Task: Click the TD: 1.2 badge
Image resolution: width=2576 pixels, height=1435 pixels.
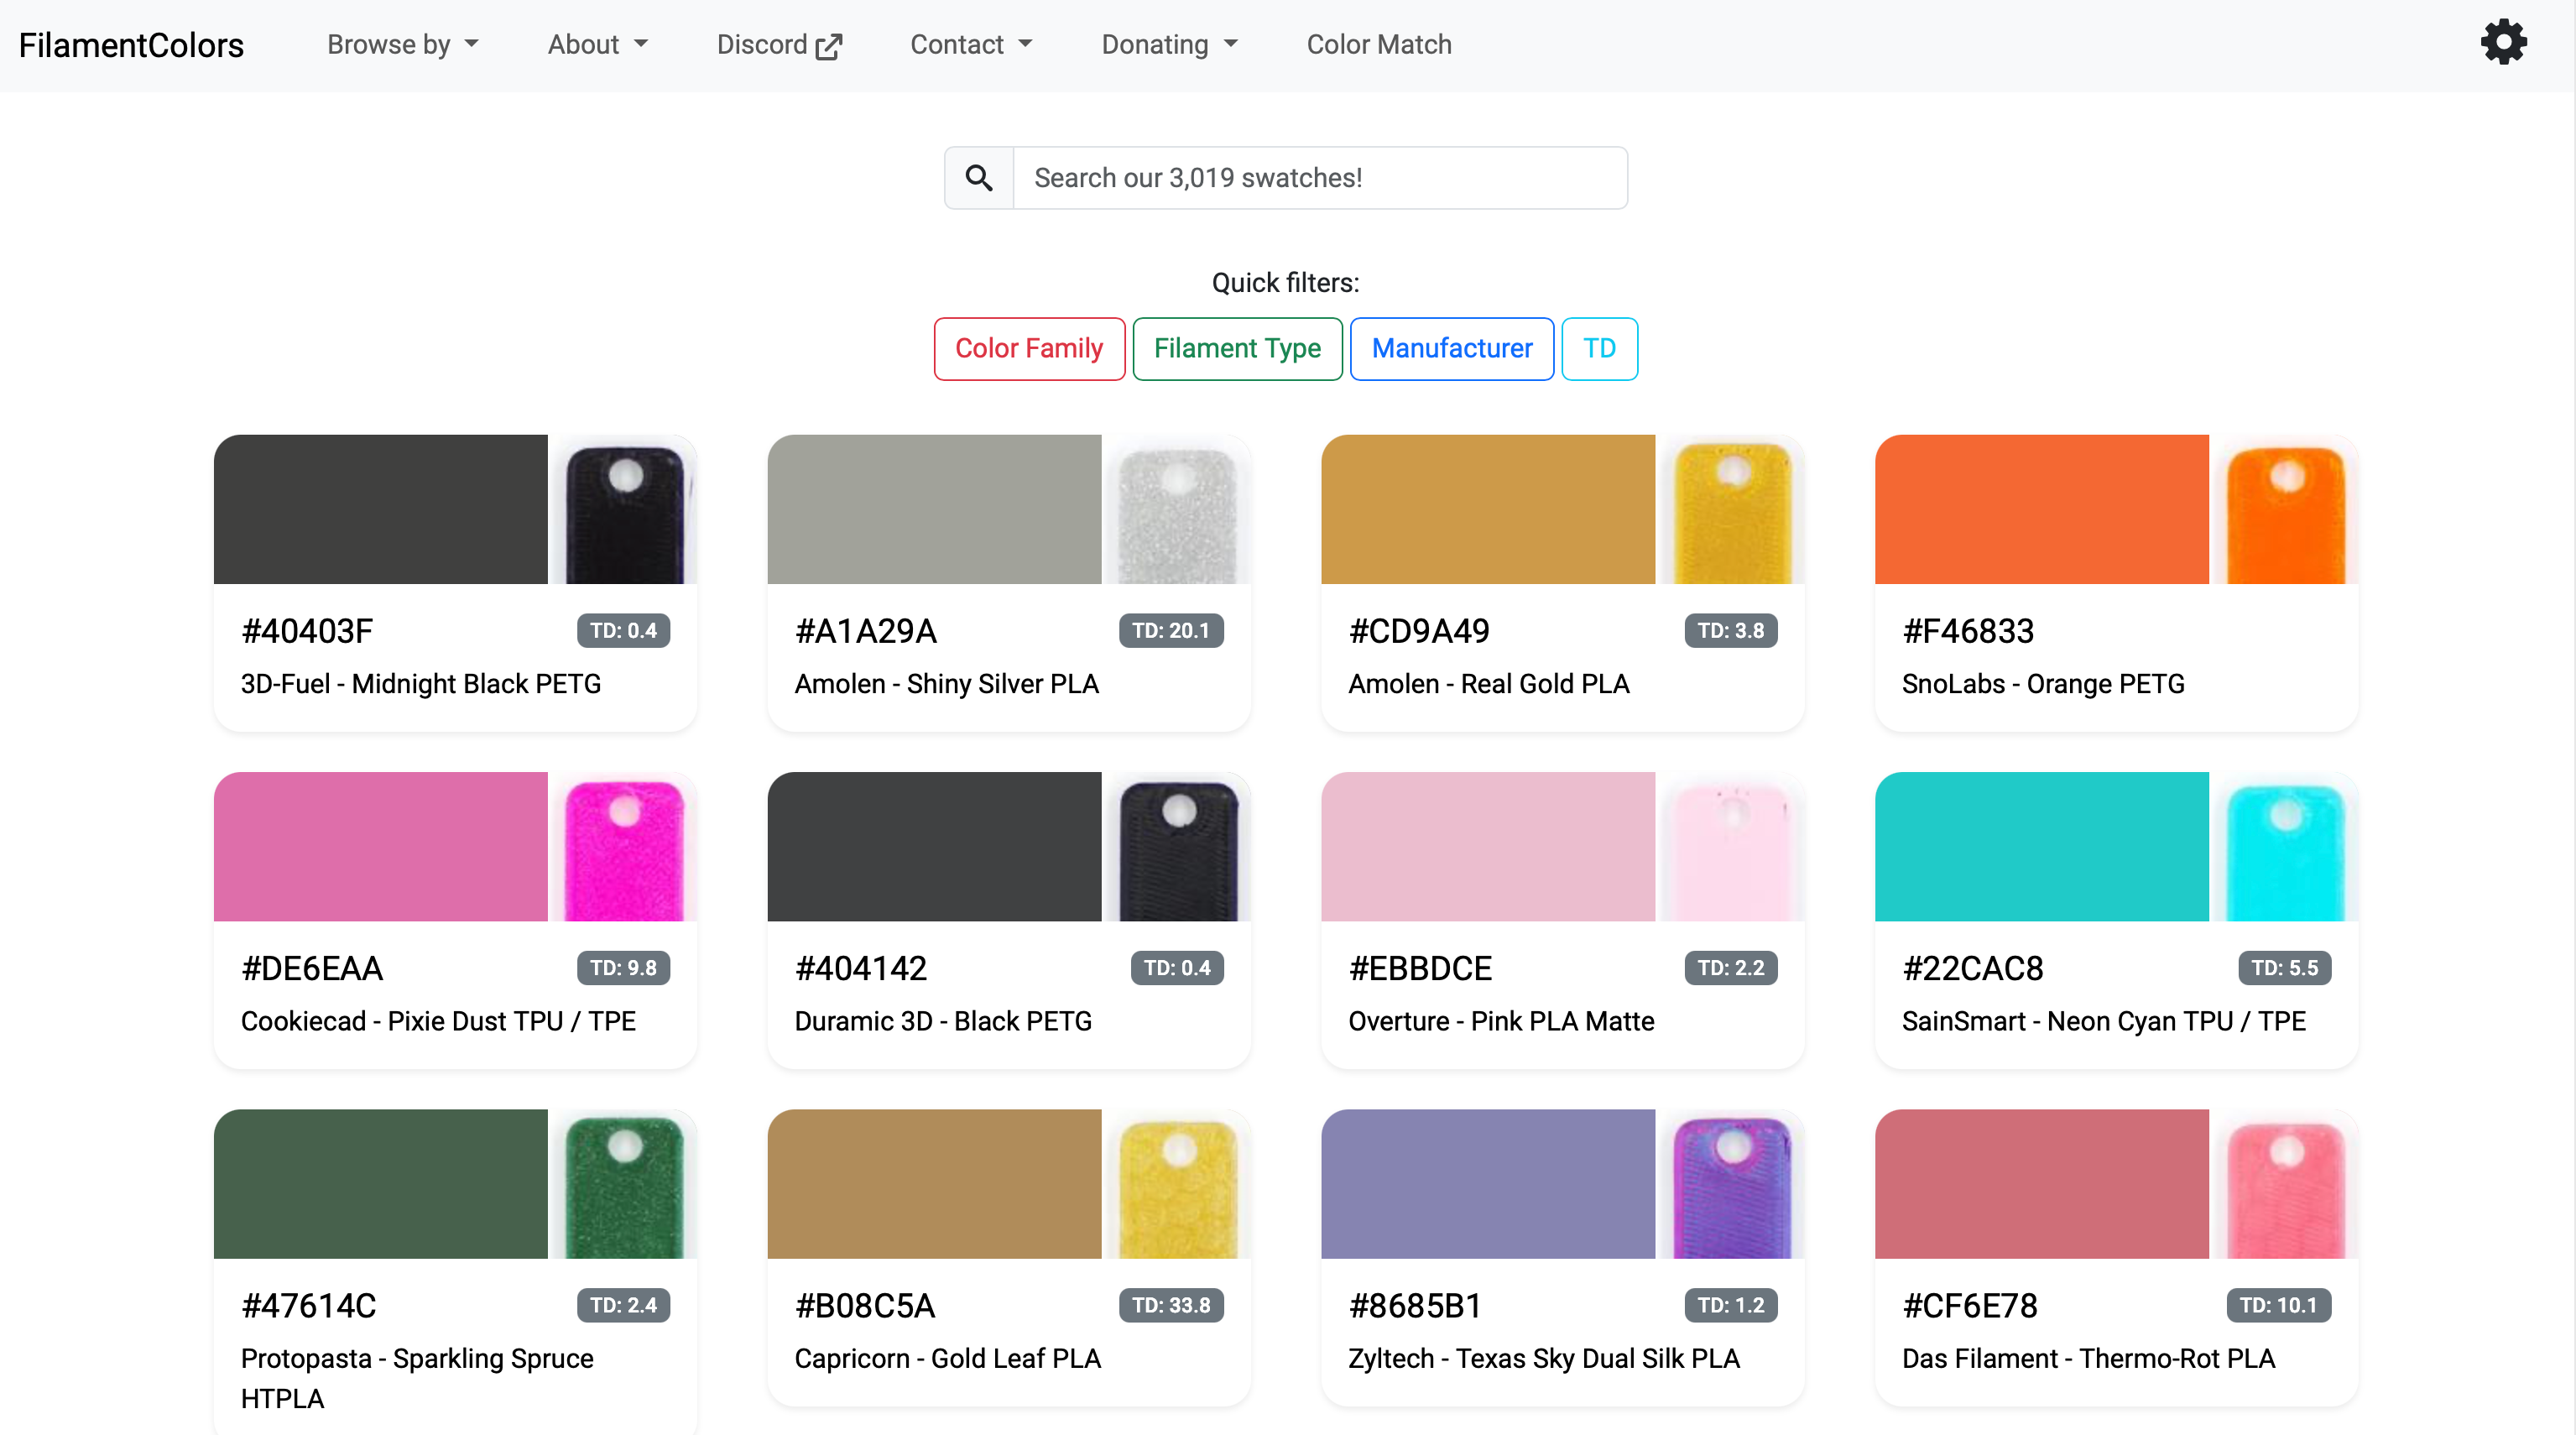Action: point(1731,1305)
